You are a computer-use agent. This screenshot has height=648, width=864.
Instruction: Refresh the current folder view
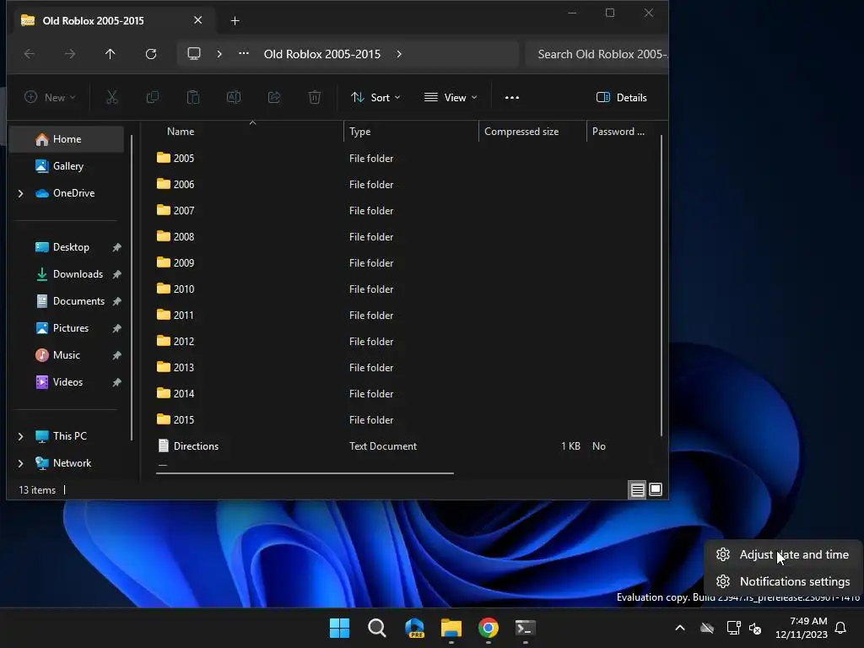coord(151,54)
